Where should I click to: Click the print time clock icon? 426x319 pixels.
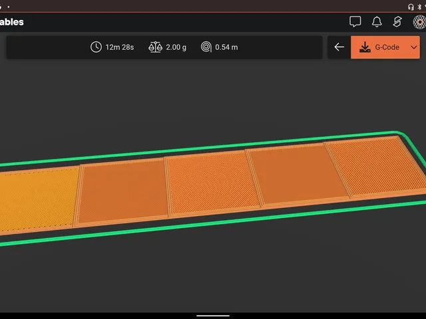point(96,47)
